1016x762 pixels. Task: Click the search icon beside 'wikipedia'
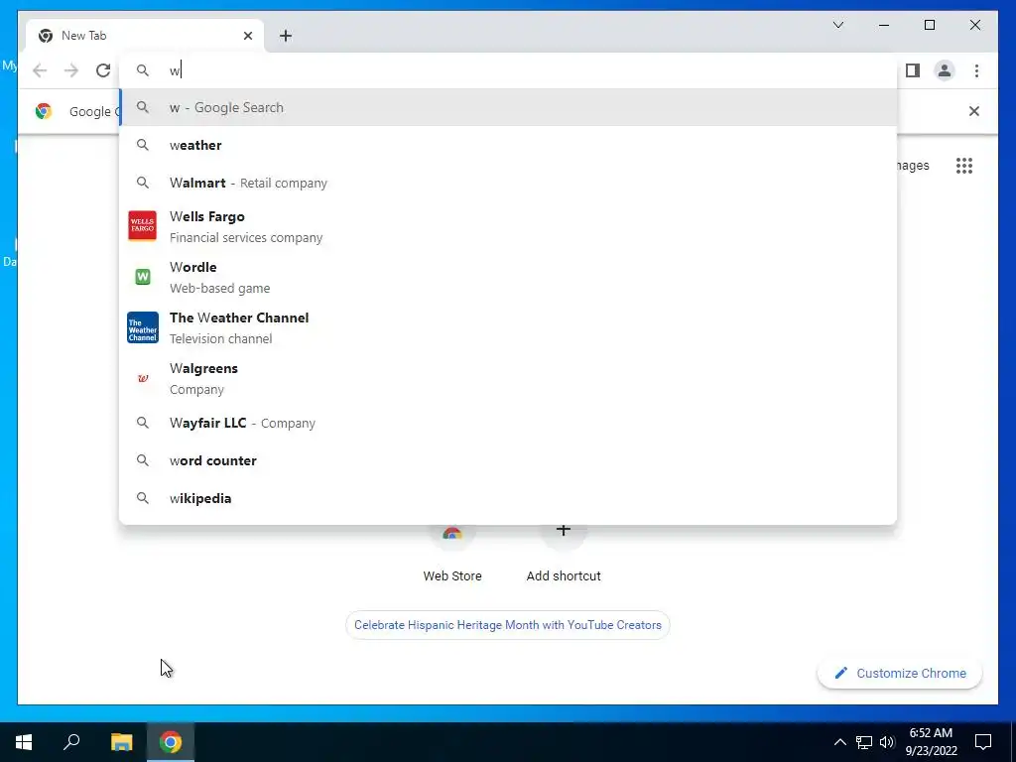click(143, 498)
